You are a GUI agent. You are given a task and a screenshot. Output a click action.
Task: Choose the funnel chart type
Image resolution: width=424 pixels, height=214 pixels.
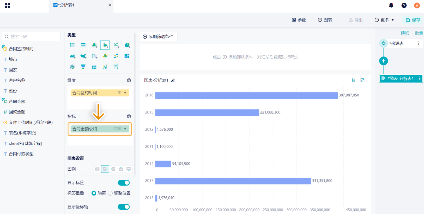pos(83,67)
